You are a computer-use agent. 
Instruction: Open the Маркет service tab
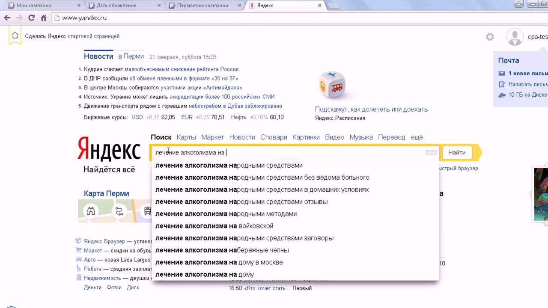(x=212, y=137)
